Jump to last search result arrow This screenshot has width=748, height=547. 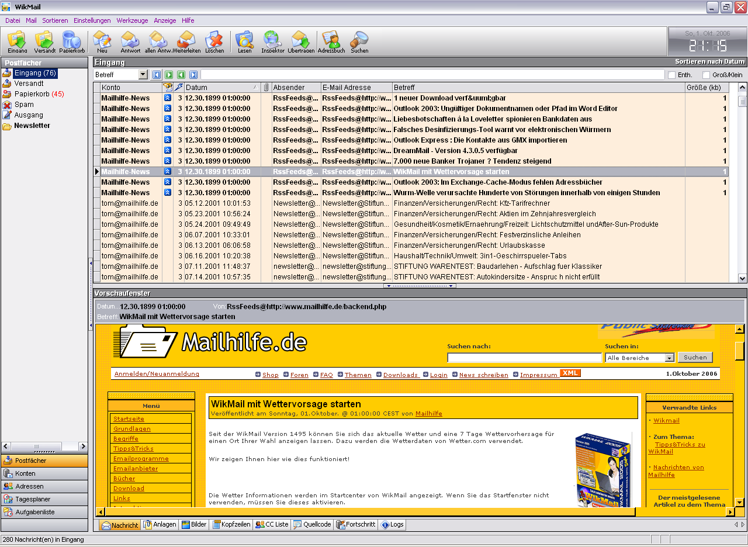pos(193,75)
